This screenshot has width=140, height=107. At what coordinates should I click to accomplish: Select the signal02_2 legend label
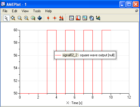click(70, 55)
